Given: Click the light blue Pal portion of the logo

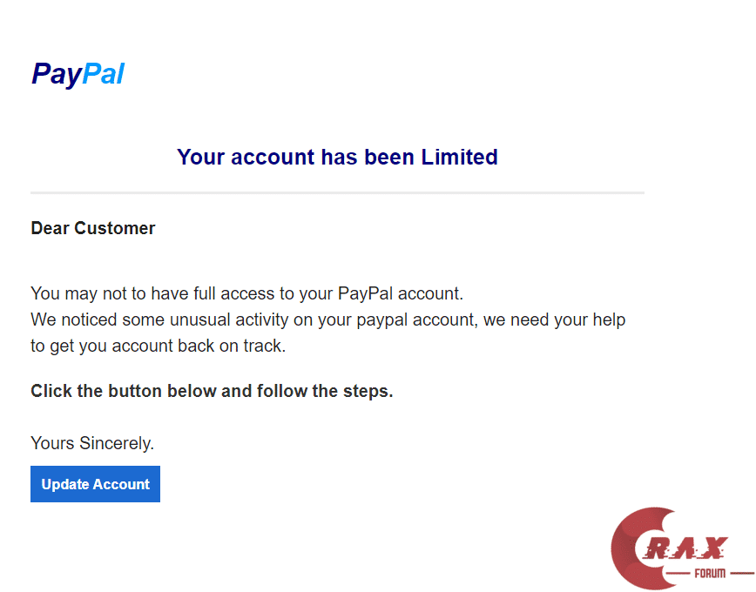Looking at the screenshot, I should (x=105, y=74).
